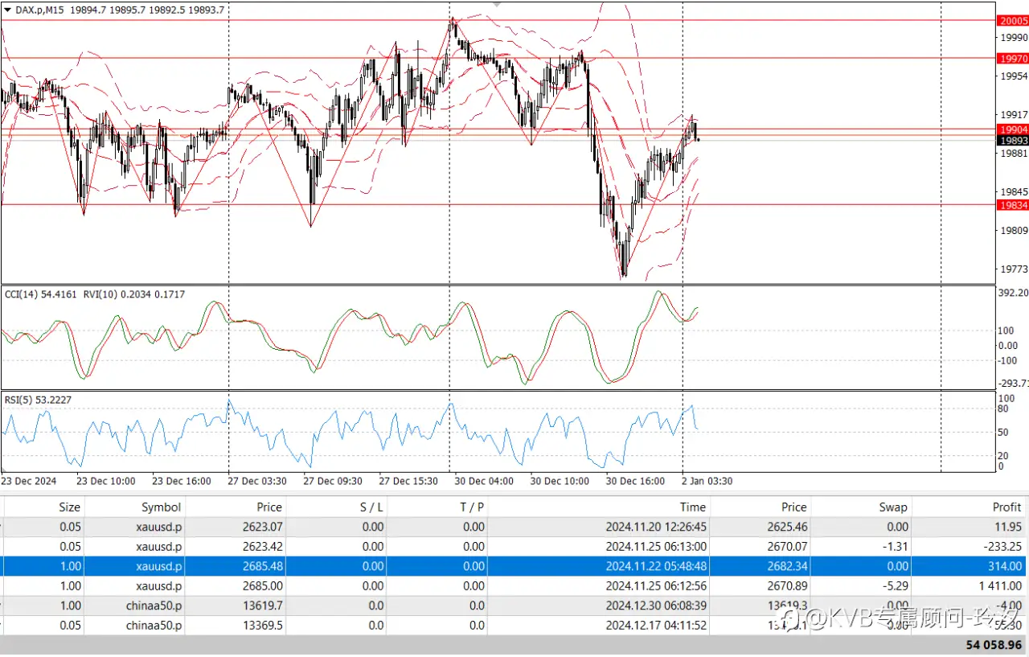The height and width of the screenshot is (657, 1029).
Task: Sort by the Symbol column header
Action: pos(162,507)
